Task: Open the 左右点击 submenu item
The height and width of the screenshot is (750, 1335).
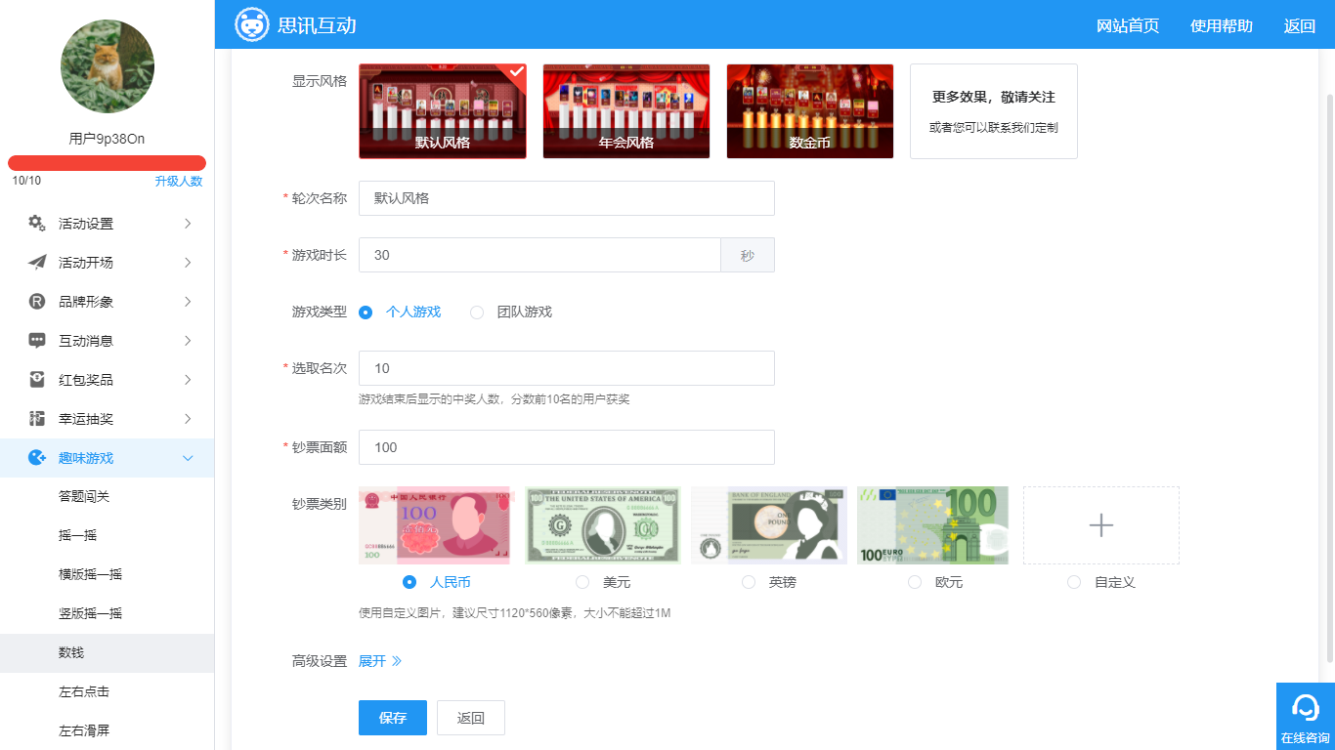Action: [108, 692]
